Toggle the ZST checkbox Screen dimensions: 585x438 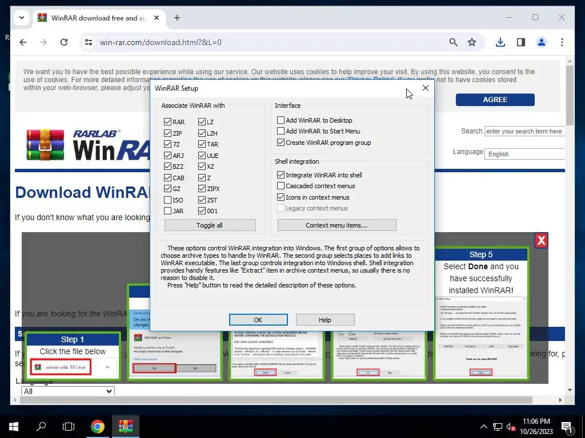(x=202, y=200)
